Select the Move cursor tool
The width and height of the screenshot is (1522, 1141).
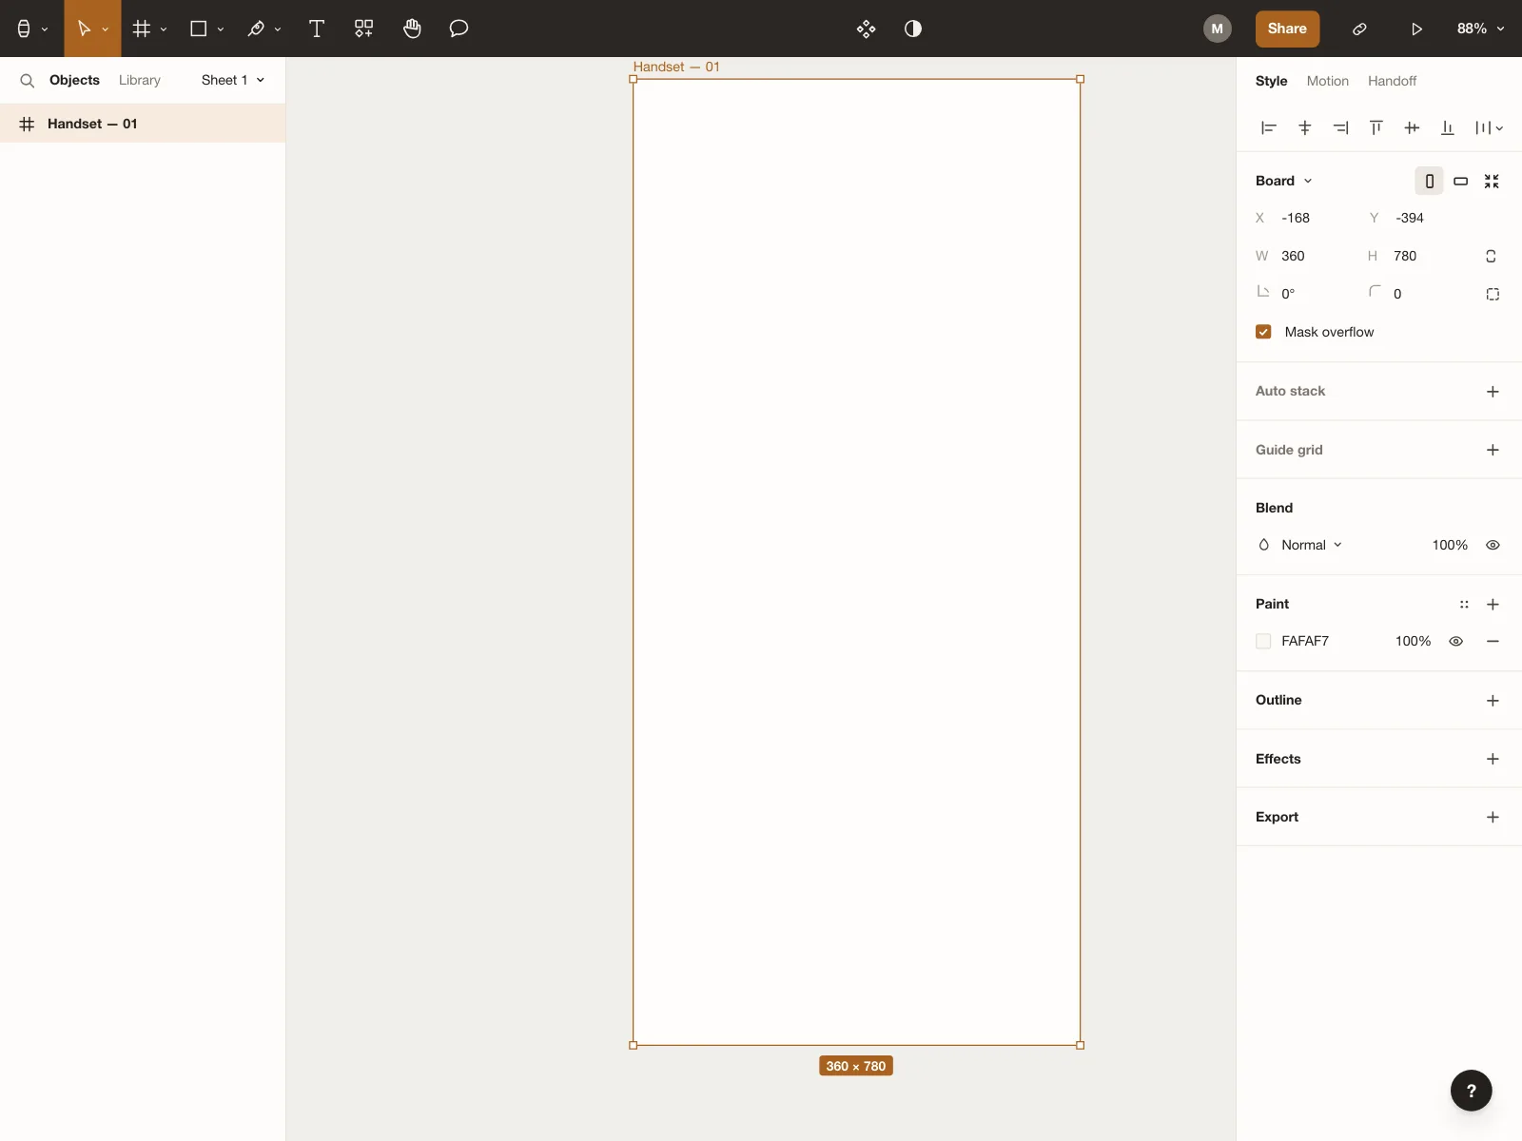[x=84, y=29]
